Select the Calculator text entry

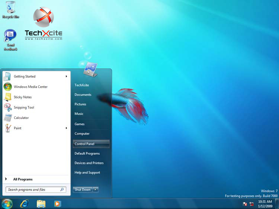(x=21, y=118)
